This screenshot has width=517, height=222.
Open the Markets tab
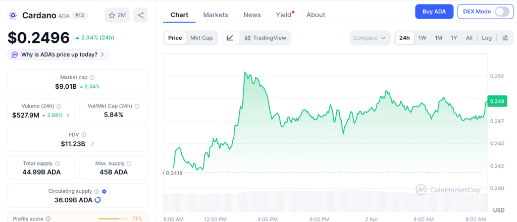[x=216, y=15]
